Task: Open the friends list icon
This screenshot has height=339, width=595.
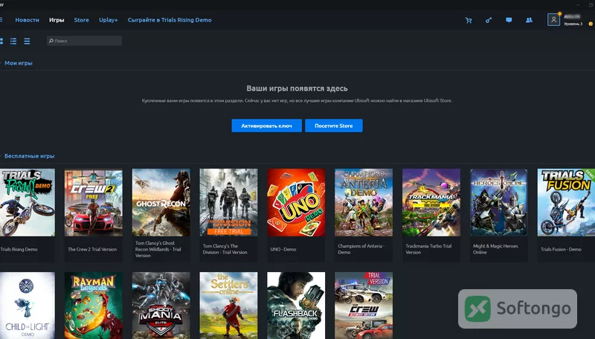Action: (529, 20)
